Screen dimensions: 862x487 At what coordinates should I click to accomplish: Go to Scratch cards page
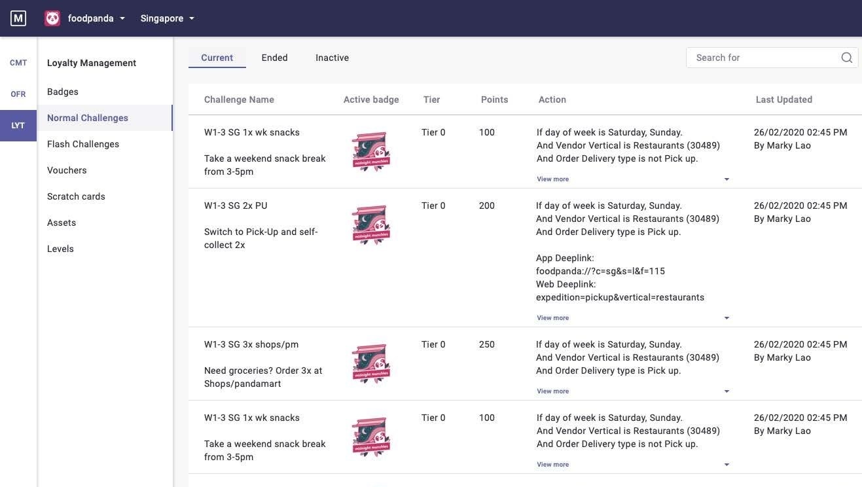click(x=76, y=196)
